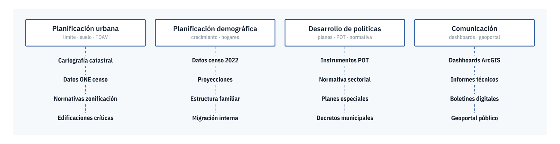Choose Estructura familiar item
The height and width of the screenshot is (144, 560).
[215, 99]
